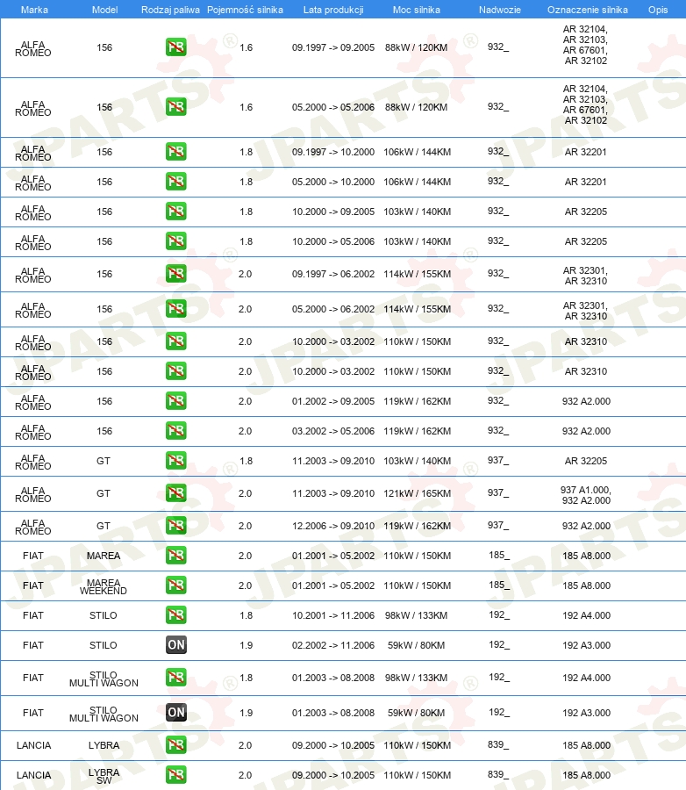Click petrol icon for STILO MULTI WAGON 1.8
This screenshot has height=790, width=686.
tap(175, 677)
